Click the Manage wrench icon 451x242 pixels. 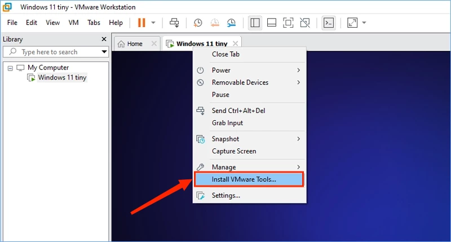pos(200,167)
